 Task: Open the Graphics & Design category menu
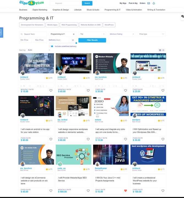click(61, 10)
